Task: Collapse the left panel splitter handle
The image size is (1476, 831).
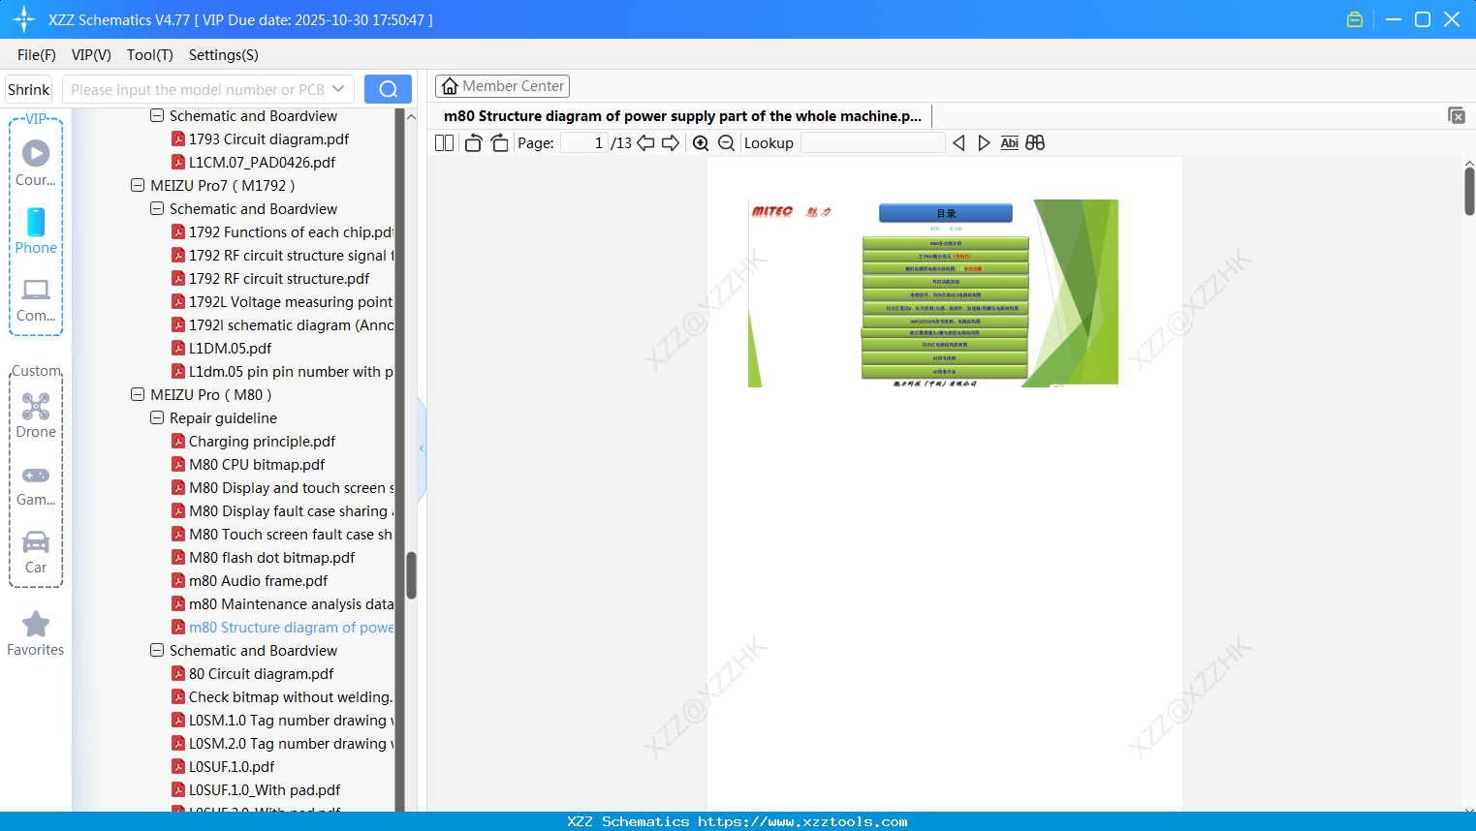Action: pos(422,448)
